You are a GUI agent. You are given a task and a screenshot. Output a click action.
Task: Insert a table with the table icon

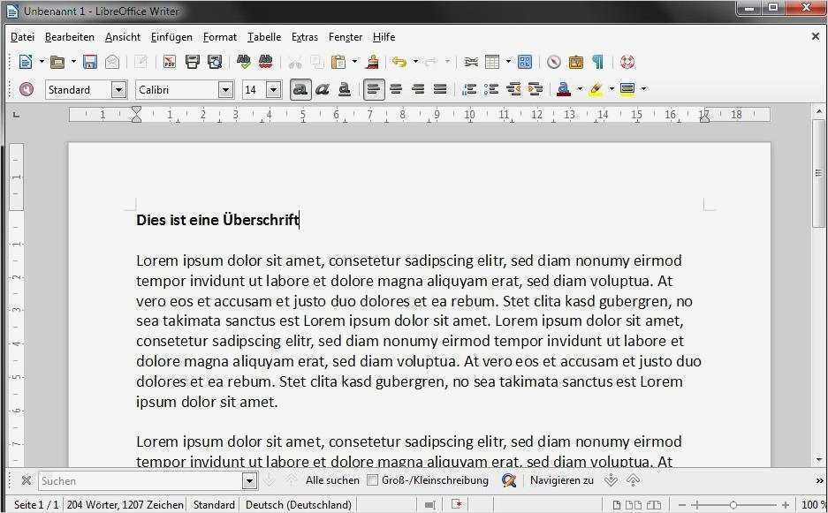(492, 62)
